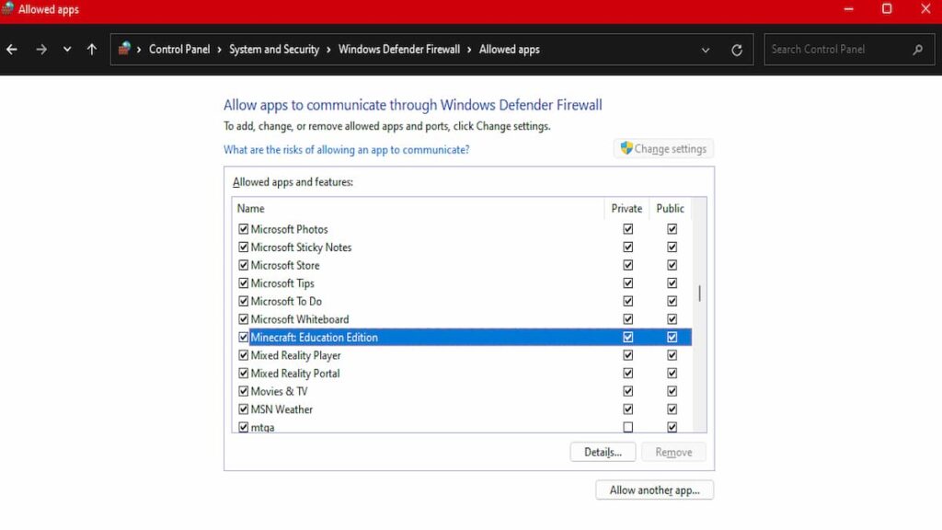Toggle Microsoft Sticky Notes private checkbox
The width and height of the screenshot is (942, 530).
pyautogui.click(x=627, y=247)
